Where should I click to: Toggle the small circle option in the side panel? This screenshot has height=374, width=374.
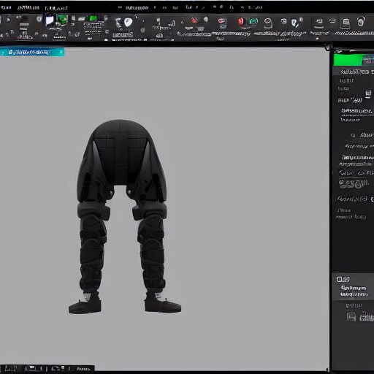[353, 135]
